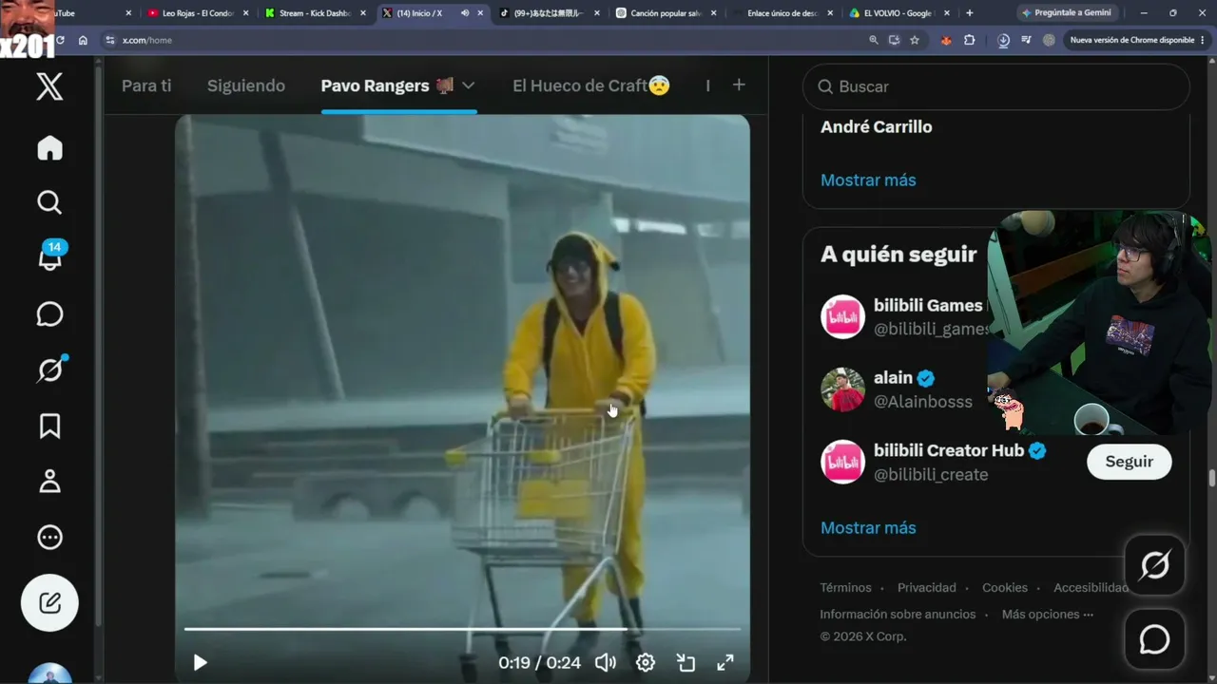The image size is (1217, 684).
Task: Play the video
Action: pyautogui.click(x=200, y=662)
